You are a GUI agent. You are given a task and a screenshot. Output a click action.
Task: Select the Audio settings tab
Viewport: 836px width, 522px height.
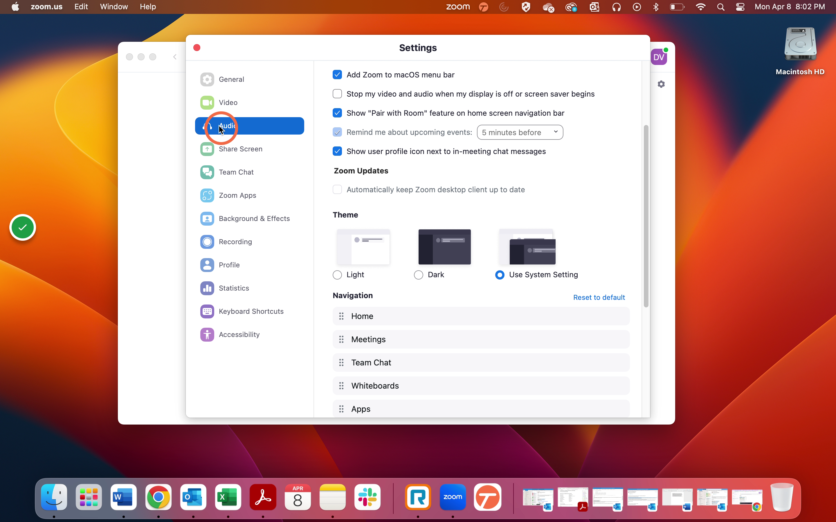(249, 126)
